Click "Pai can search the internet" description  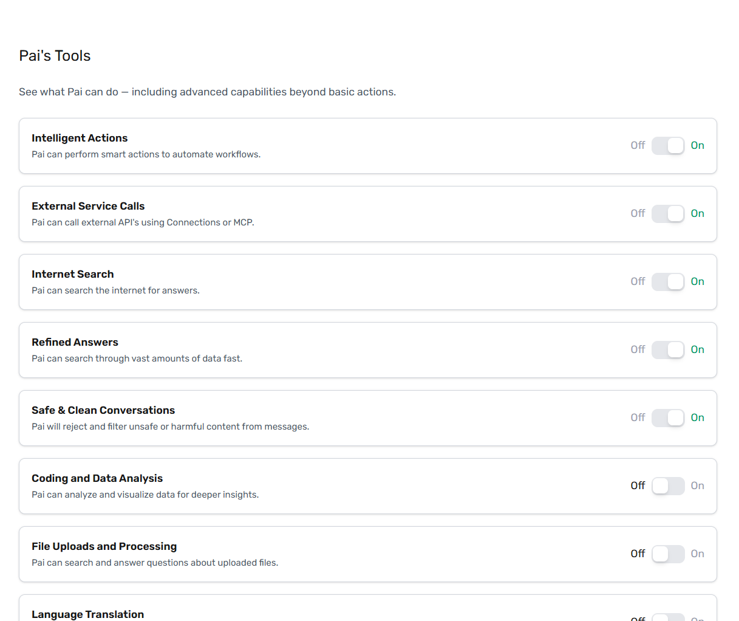115,290
